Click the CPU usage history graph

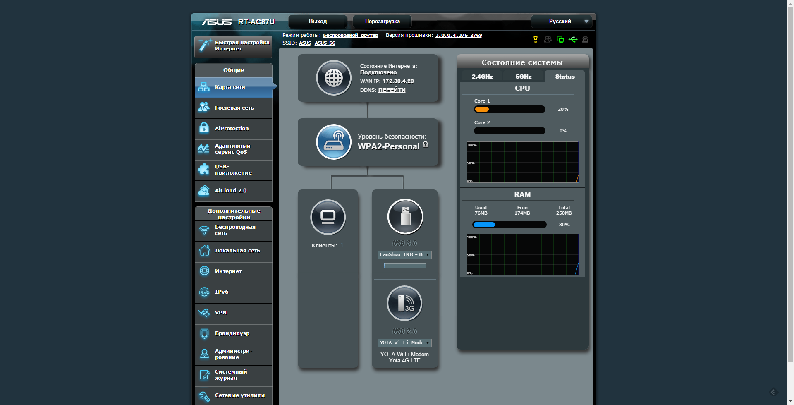(523, 162)
